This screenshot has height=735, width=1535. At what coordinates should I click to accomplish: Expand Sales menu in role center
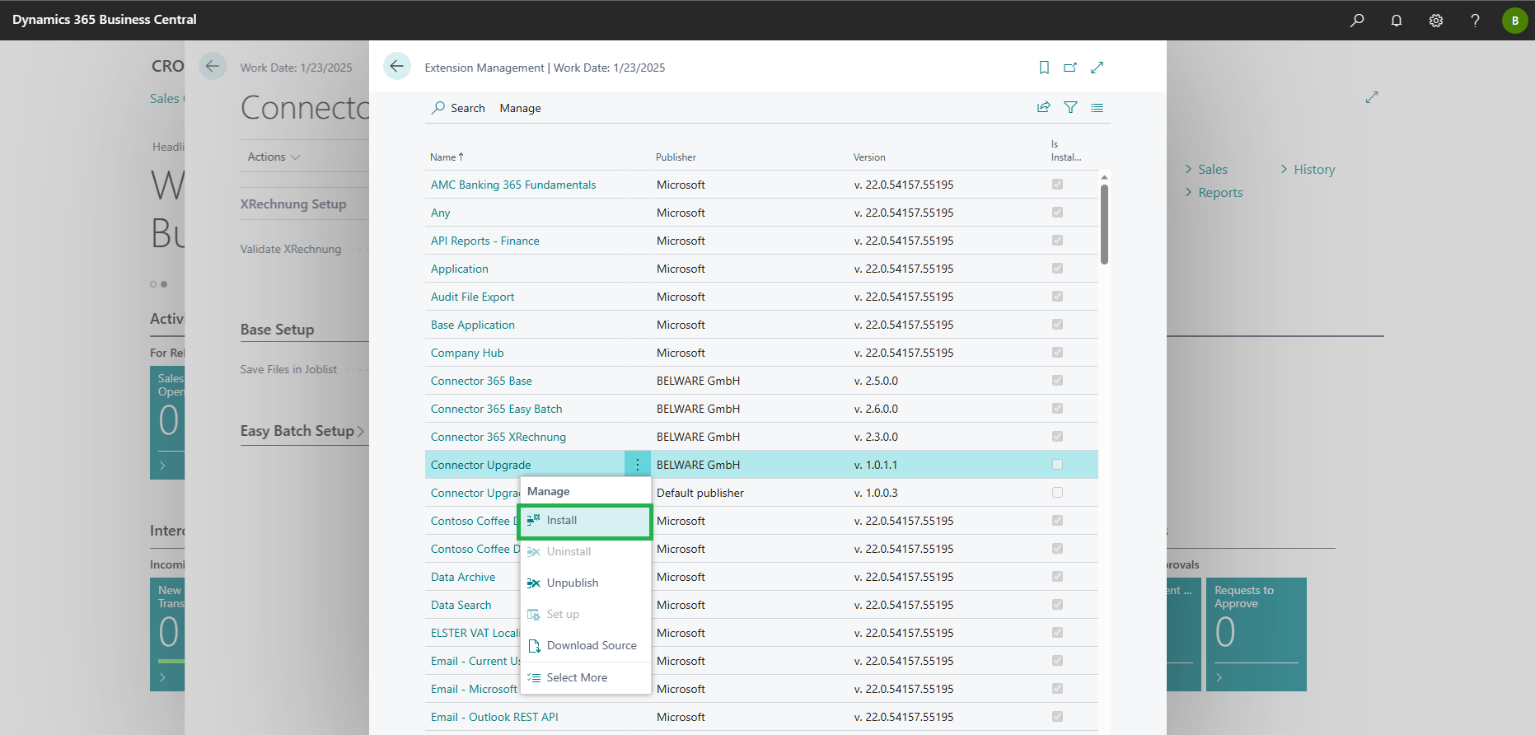pyautogui.click(x=1206, y=170)
